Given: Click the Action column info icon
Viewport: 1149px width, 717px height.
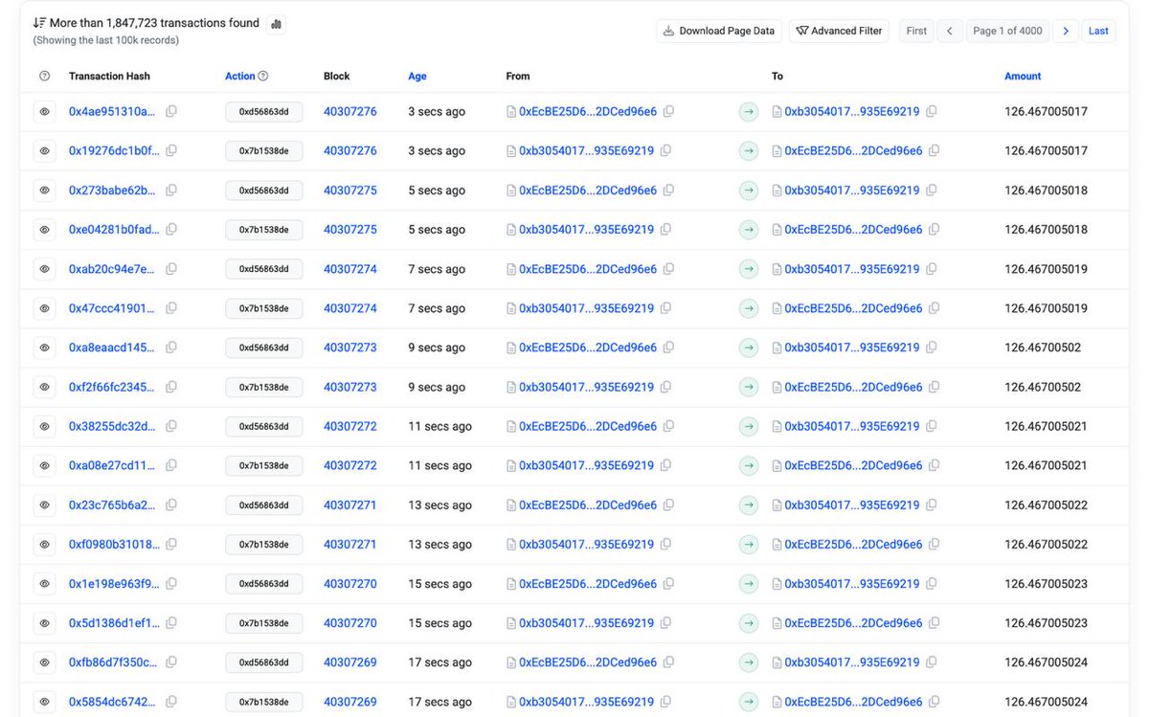Looking at the screenshot, I should [263, 77].
